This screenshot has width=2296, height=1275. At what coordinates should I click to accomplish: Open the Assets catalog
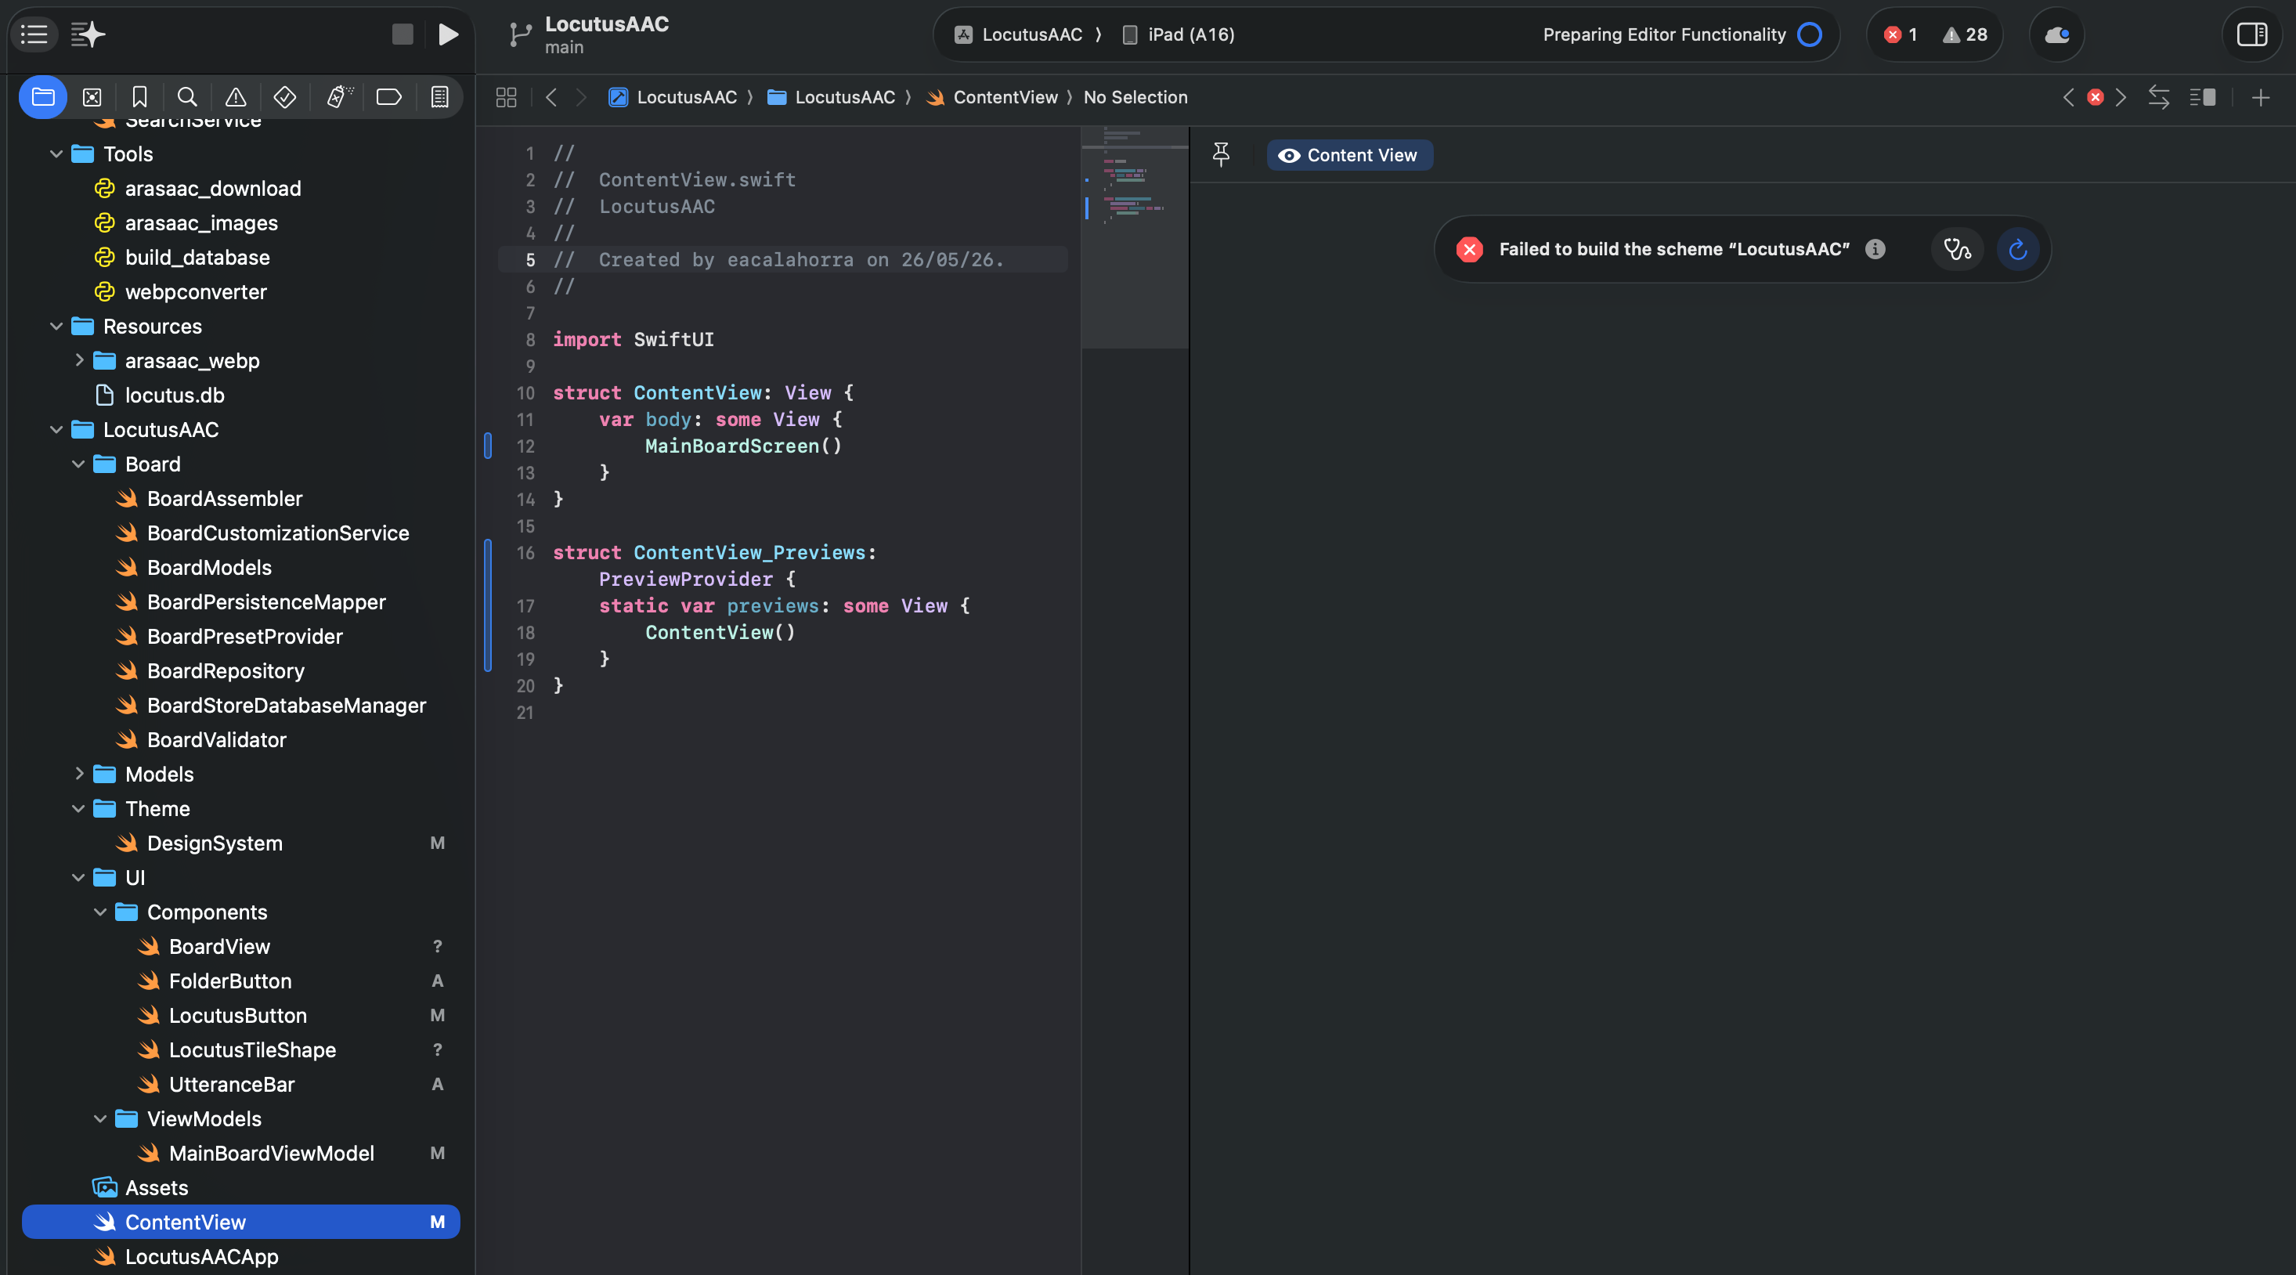tap(156, 1187)
